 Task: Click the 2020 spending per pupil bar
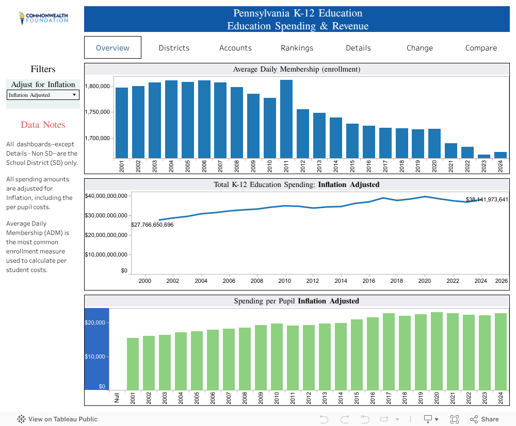pos(437,351)
